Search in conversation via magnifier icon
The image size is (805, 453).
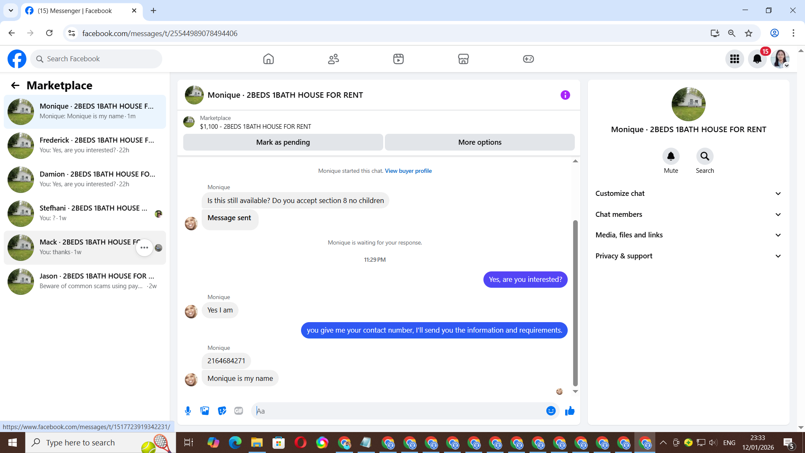[x=705, y=156]
